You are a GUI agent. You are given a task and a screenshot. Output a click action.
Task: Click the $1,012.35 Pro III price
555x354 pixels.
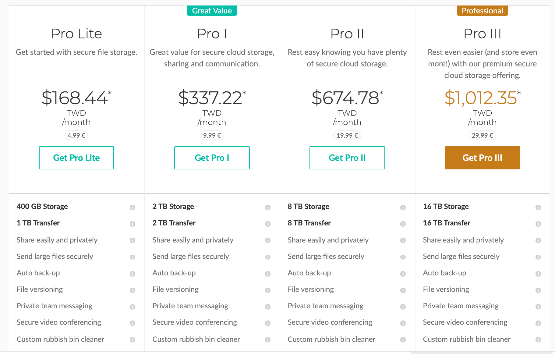481,98
